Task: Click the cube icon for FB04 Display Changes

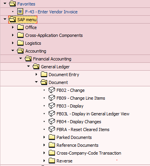Action: [x=52, y=122]
